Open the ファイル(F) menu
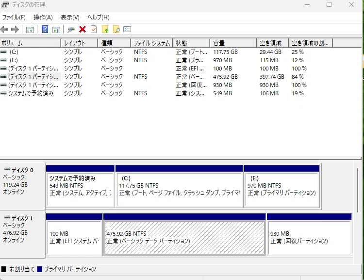Image resolution: width=364 pixels, height=280 pixels. click(x=14, y=17)
